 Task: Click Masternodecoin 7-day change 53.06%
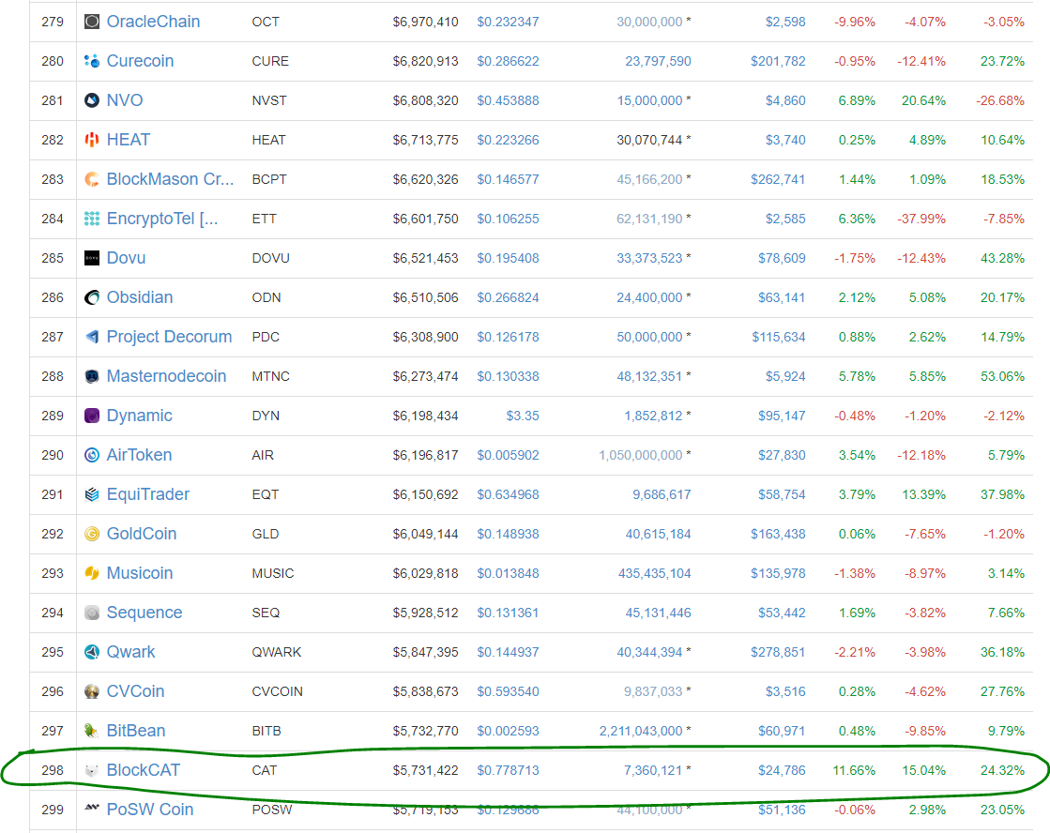tap(1002, 376)
